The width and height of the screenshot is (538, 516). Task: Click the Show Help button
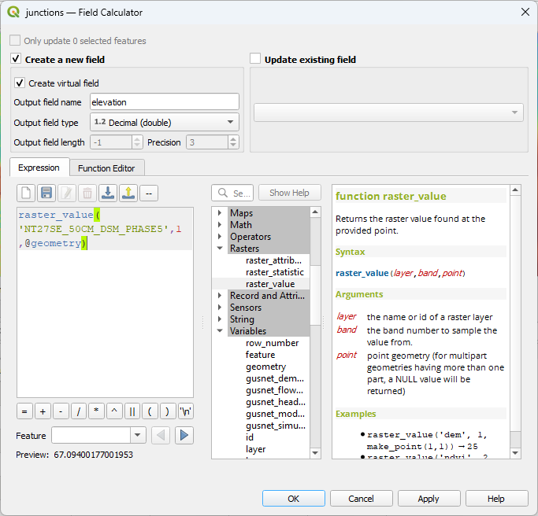289,193
